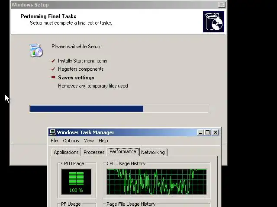This screenshot has height=207, width=277.
Task: Click the bold 'Saves settings' text
Action: coord(76,78)
